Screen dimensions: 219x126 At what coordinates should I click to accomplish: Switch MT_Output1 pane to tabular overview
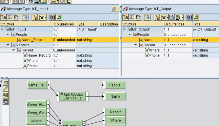tap(132, 17)
